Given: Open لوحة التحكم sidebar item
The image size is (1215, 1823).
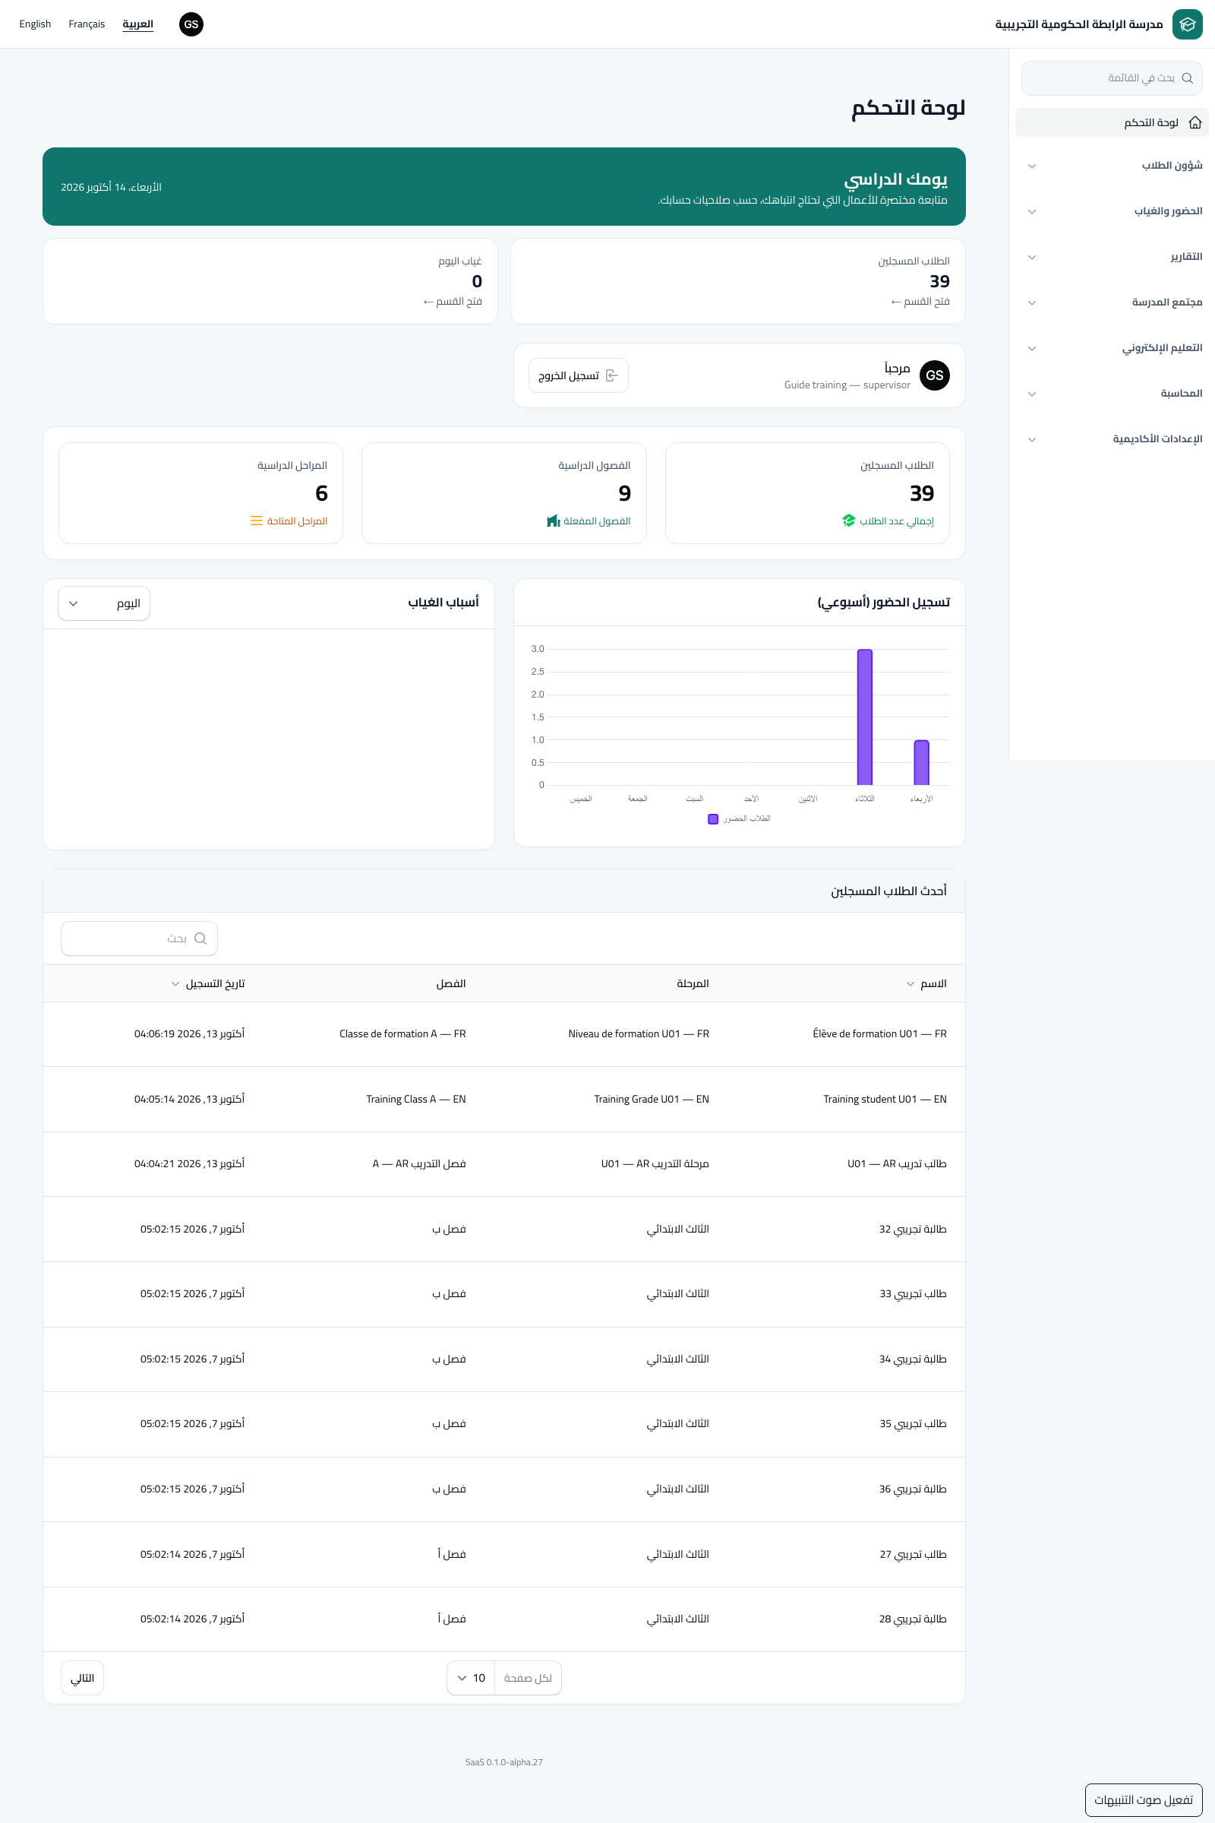Looking at the screenshot, I should point(1112,122).
